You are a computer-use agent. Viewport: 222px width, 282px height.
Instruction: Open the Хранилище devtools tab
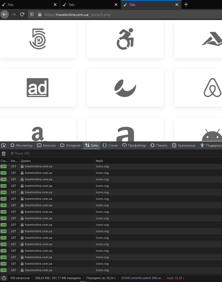pyautogui.click(x=184, y=145)
